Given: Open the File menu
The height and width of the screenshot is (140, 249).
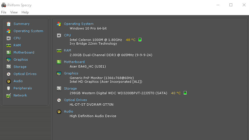Looking at the screenshot, I should click(4, 12).
